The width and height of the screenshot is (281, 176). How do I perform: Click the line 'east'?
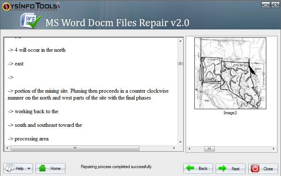pos(15,64)
